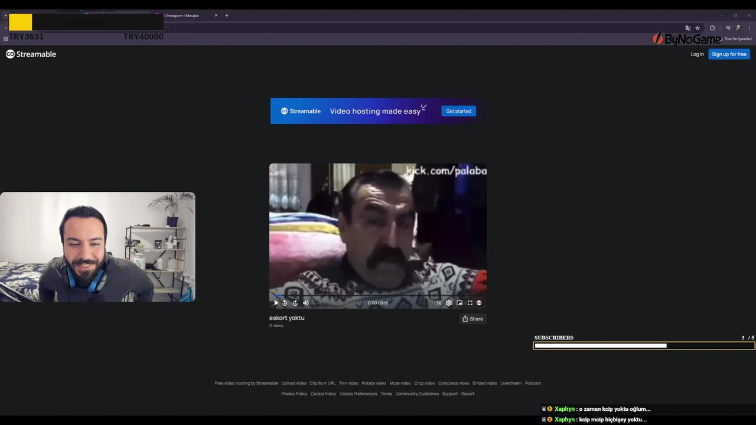756x425 pixels.
Task: Open Free video hosting by Streamable link
Action: tap(246, 383)
